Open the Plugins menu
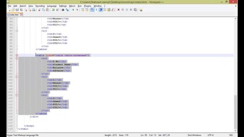244x137 pixels. coord(88,6)
